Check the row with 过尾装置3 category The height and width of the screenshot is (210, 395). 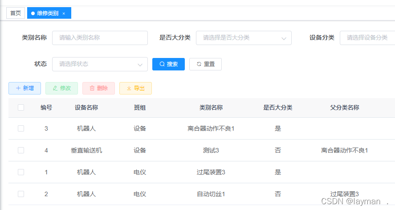point(21,172)
